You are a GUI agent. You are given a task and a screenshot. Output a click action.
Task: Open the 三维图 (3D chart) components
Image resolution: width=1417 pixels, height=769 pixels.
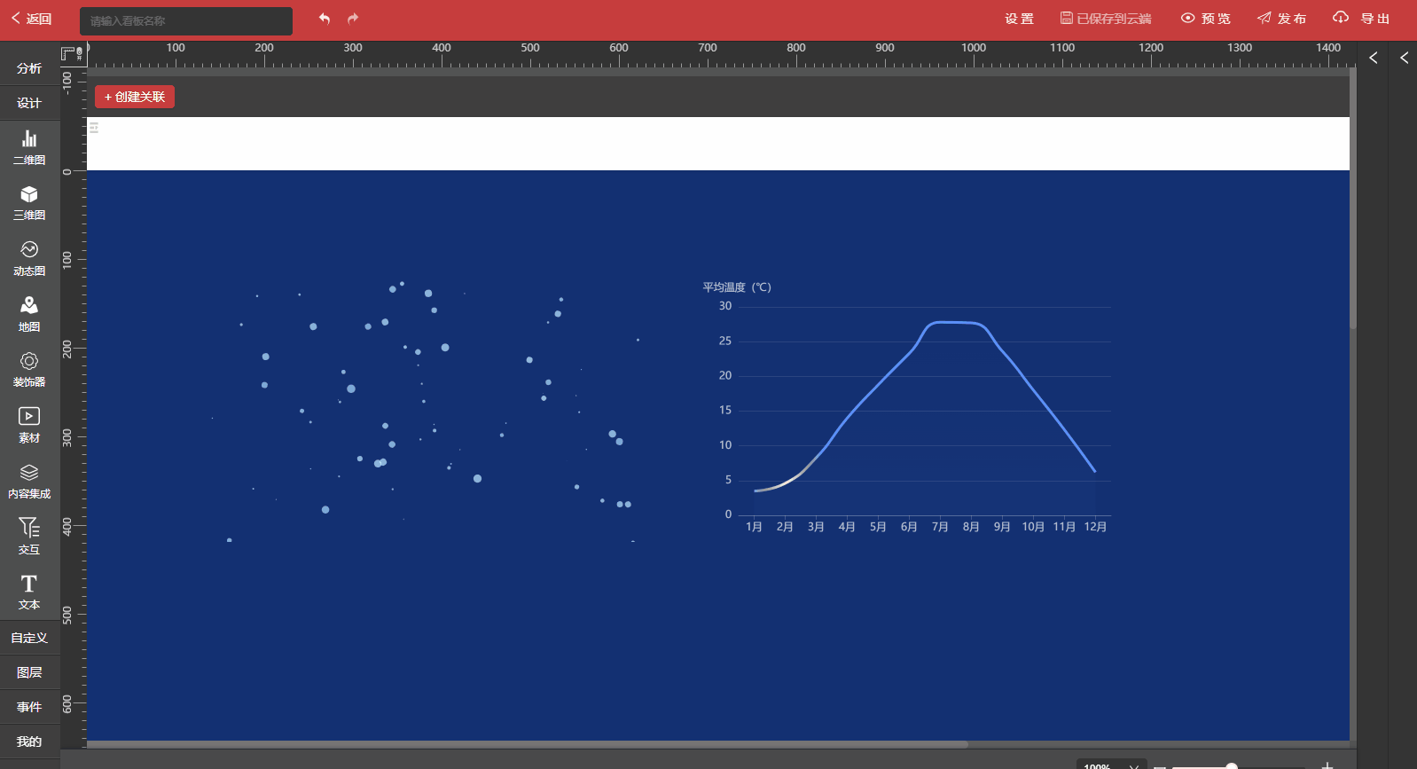(x=29, y=202)
